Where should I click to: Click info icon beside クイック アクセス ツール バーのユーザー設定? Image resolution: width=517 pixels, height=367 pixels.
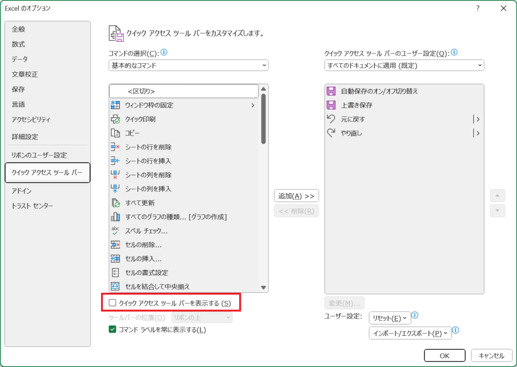454,53
